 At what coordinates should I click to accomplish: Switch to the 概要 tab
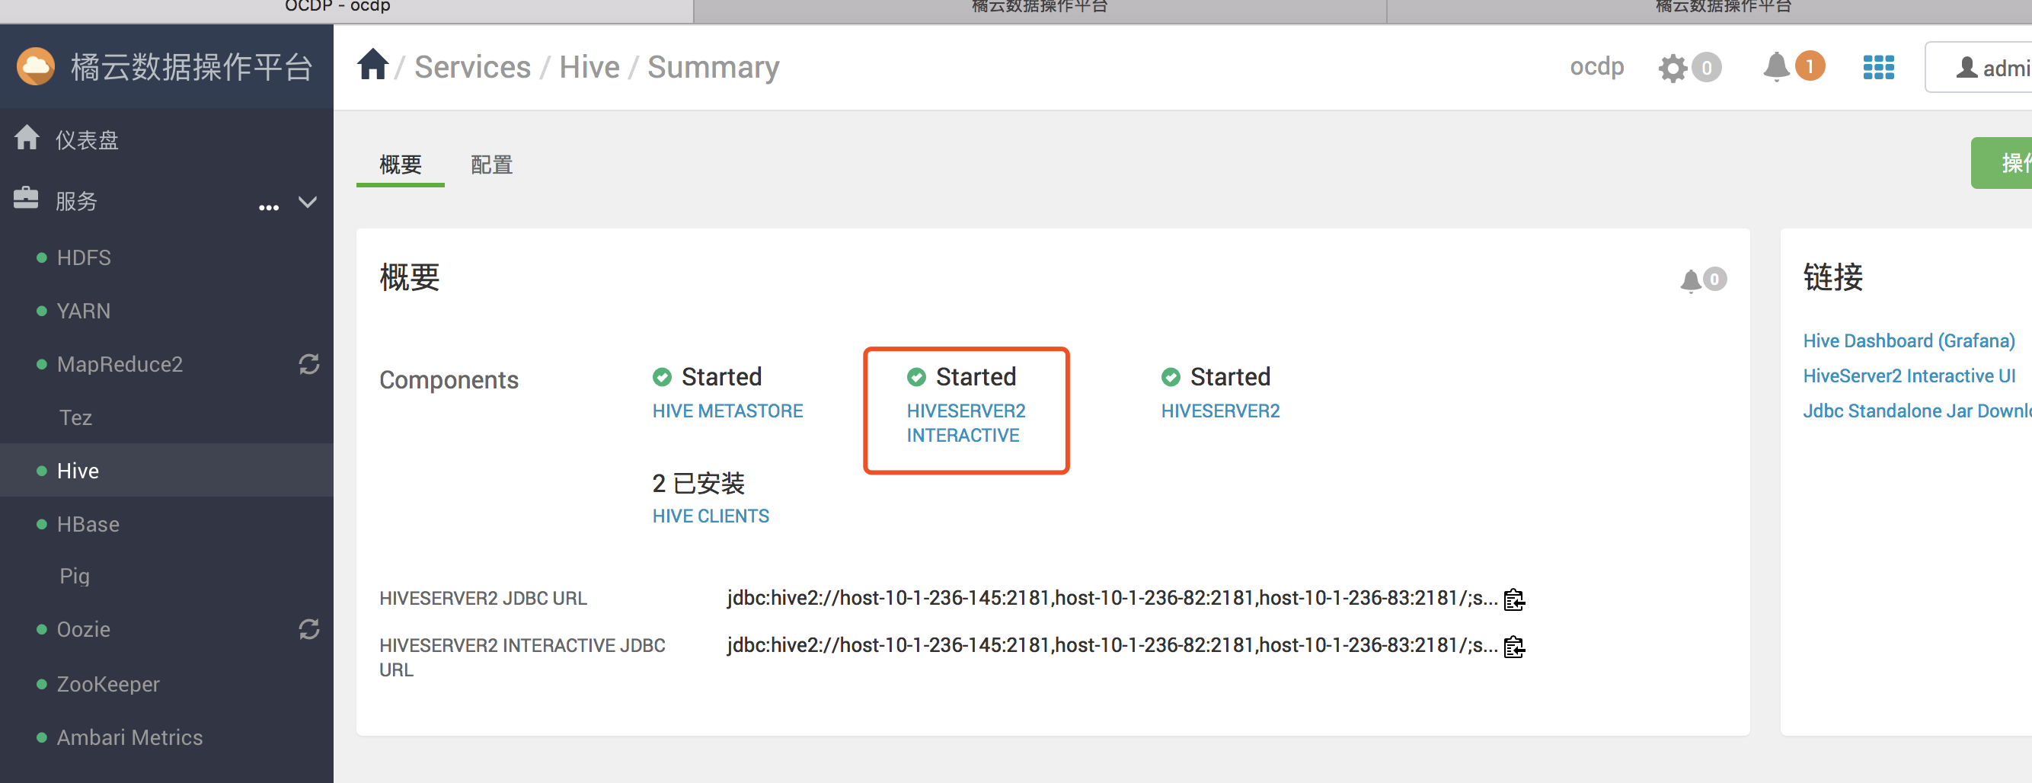pyautogui.click(x=401, y=165)
